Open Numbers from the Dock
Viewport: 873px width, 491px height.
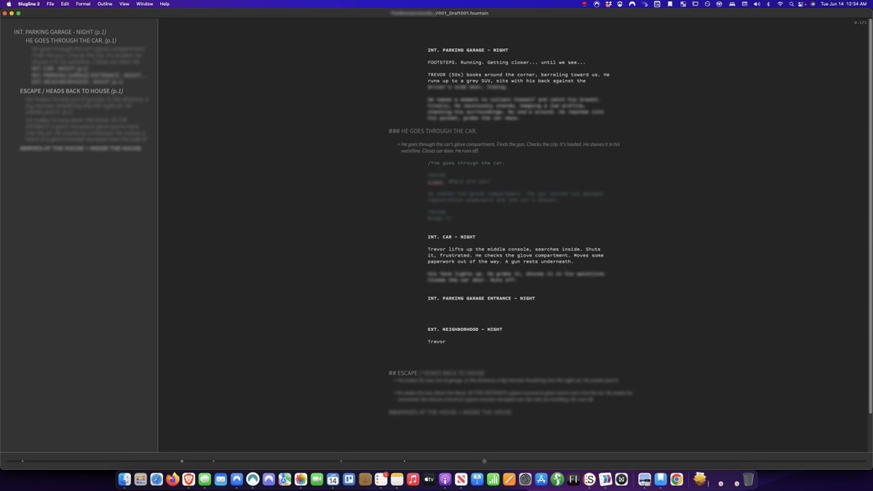point(493,479)
